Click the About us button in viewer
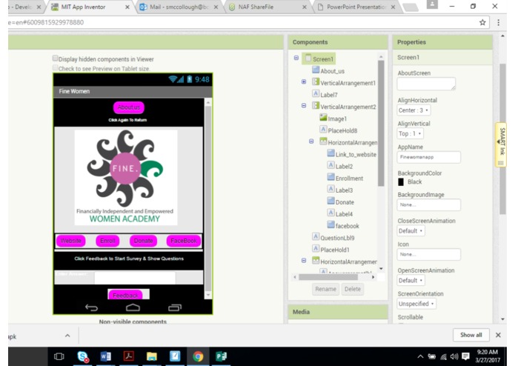 point(129,107)
